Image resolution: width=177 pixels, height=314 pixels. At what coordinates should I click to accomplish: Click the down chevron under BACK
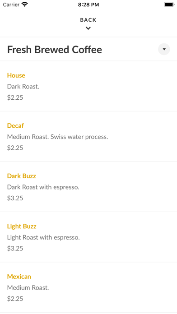pyautogui.click(x=88, y=28)
